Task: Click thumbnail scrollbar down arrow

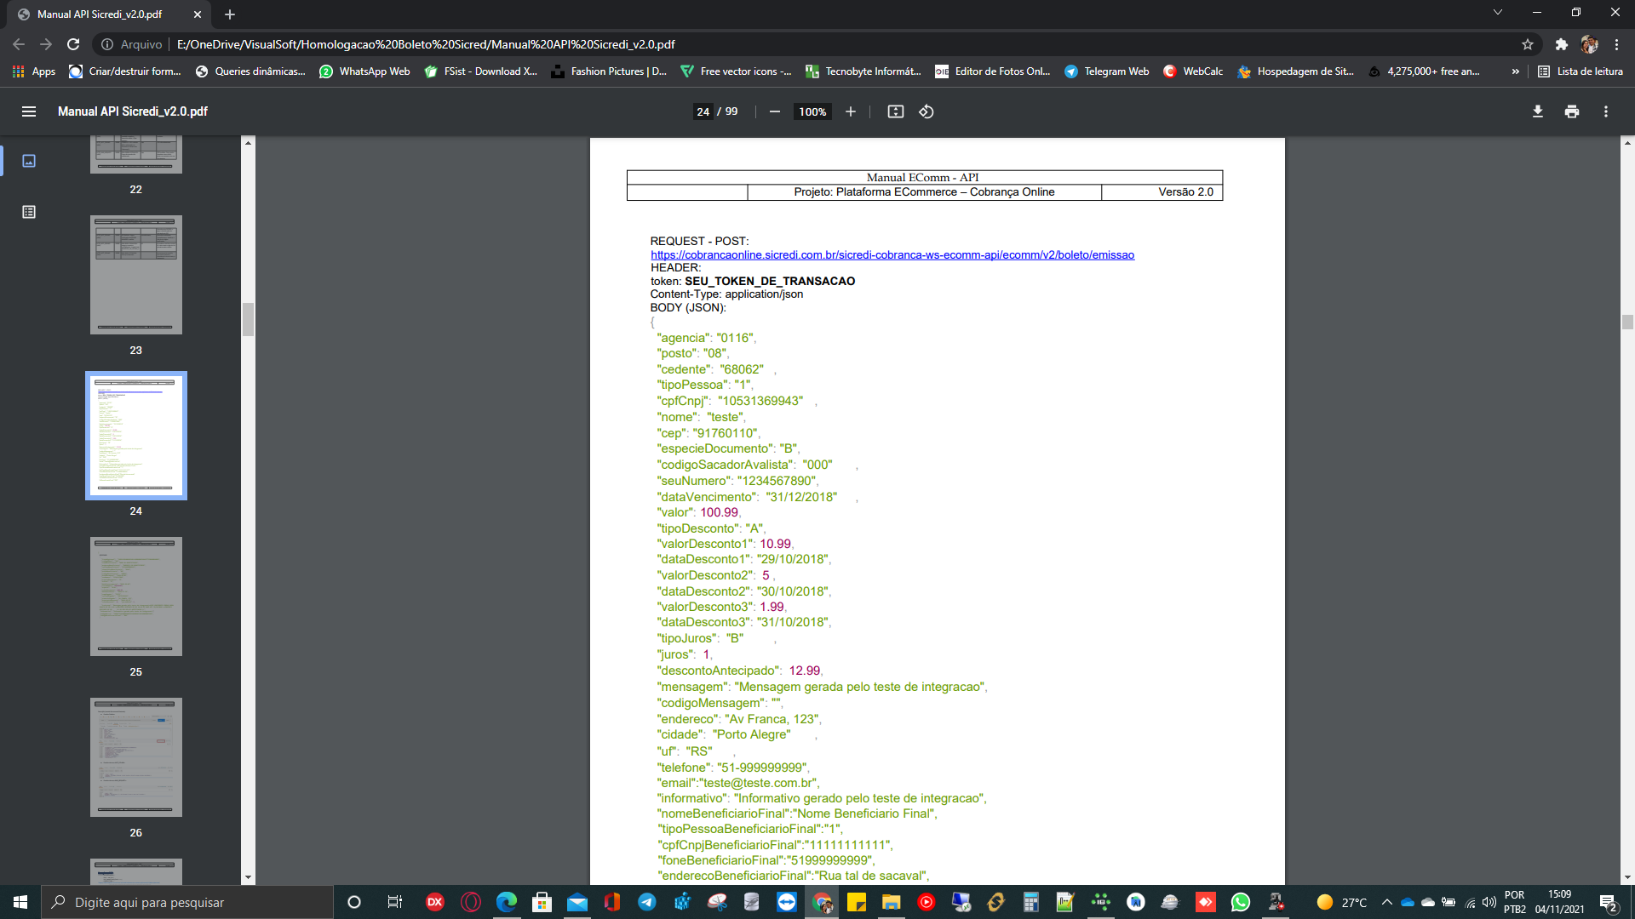Action: (248, 877)
